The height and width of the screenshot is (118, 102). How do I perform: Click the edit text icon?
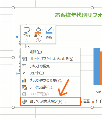coord(24,66)
